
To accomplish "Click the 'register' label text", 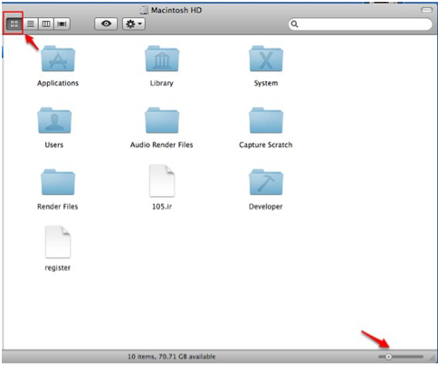I will [58, 268].
